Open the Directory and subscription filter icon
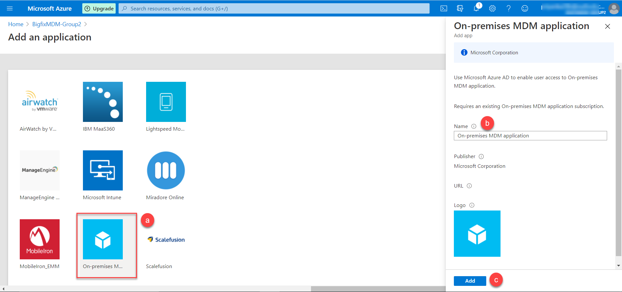 pos(460,8)
